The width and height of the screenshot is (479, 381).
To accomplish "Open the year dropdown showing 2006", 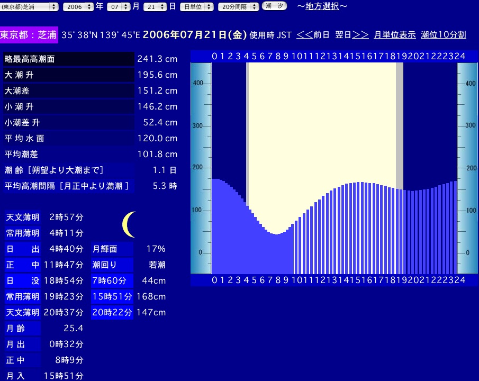I will 78,7.
